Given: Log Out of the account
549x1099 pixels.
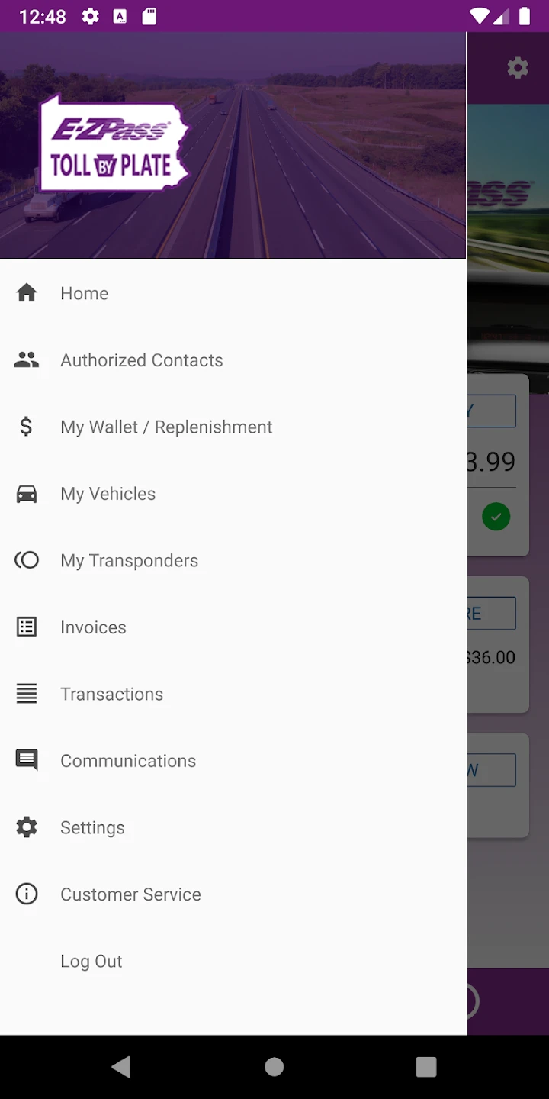Looking at the screenshot, I should [x=91, y=961].
